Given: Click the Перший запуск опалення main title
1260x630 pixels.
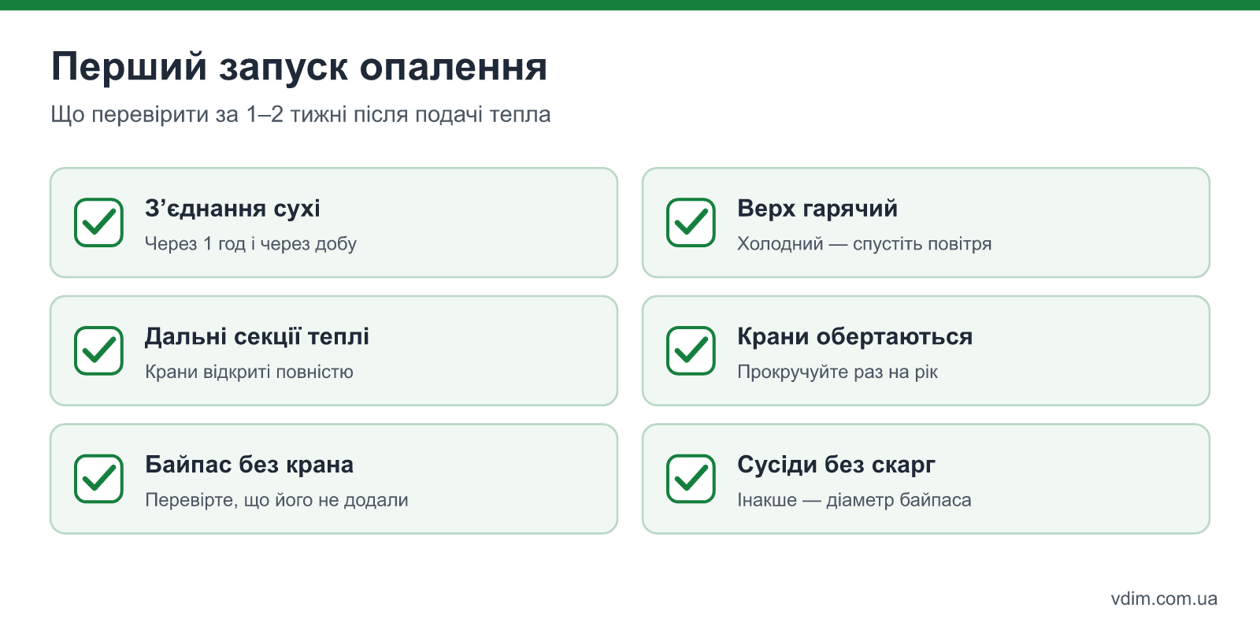Looking at the screenshot, I should [x=299, y=67].
